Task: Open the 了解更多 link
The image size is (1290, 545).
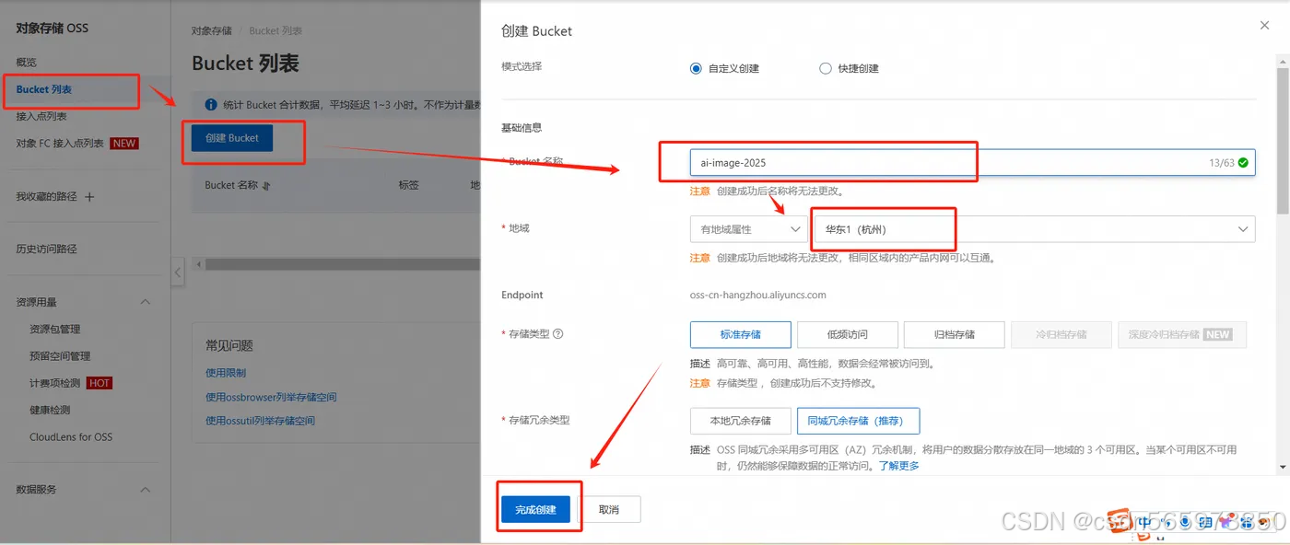Action: 898,465
